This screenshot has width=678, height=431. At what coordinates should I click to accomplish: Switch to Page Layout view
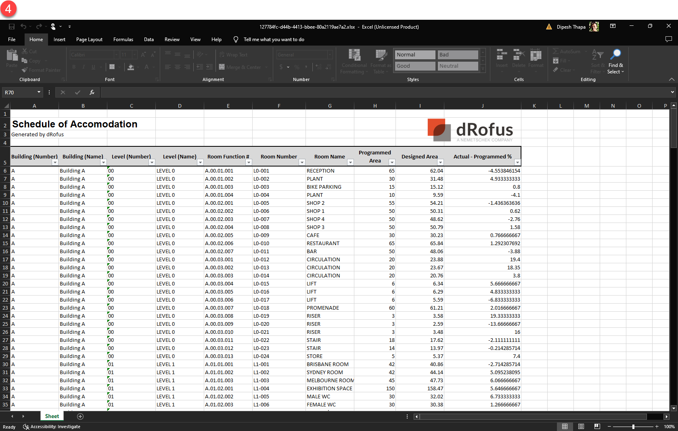pyautogui.click(x=581, y=427)
